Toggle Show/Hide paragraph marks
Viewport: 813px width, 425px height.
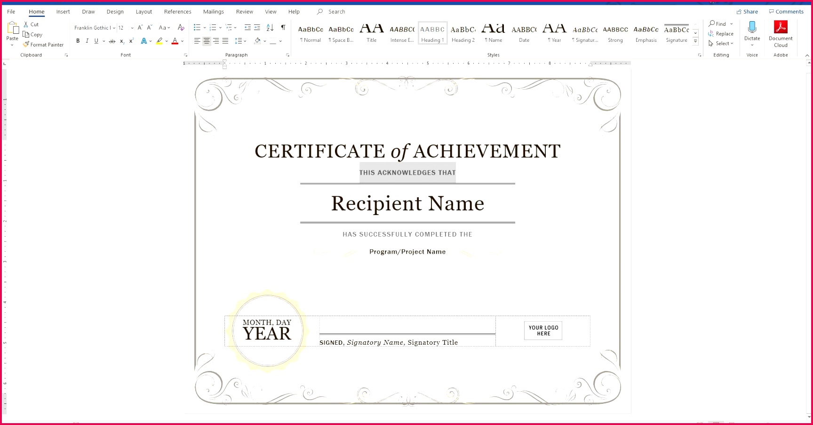tap(283, 28)
